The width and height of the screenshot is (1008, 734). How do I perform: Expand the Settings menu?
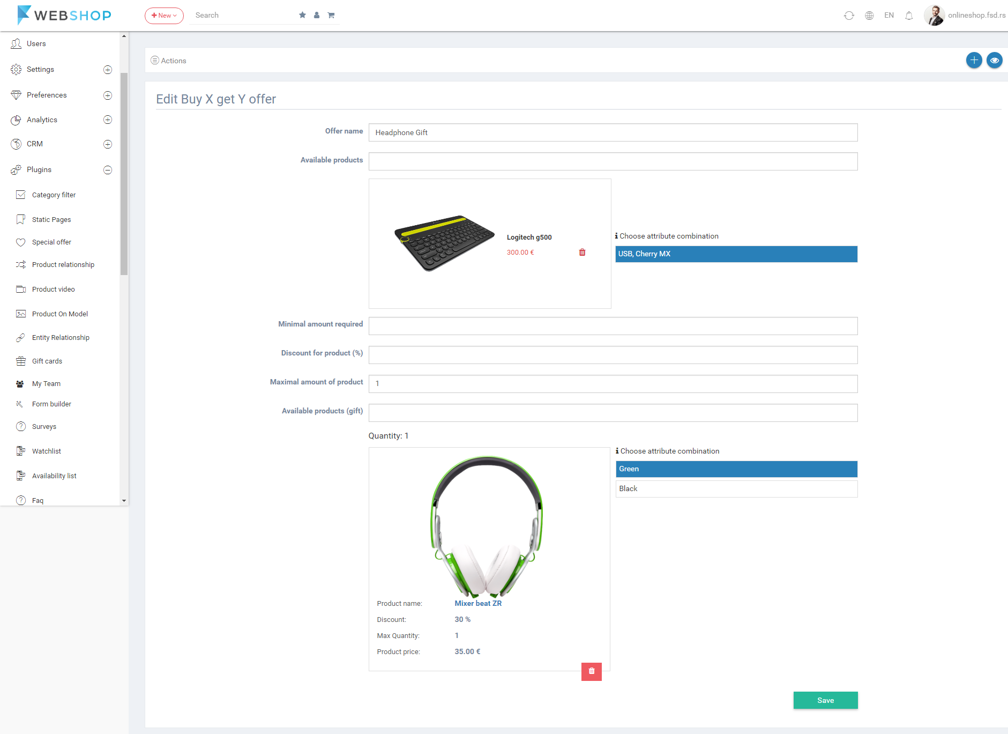[108, 70]
